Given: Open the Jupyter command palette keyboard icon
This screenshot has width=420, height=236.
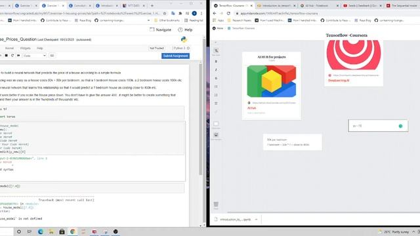Looking at the screenshot, I should 52,55.
